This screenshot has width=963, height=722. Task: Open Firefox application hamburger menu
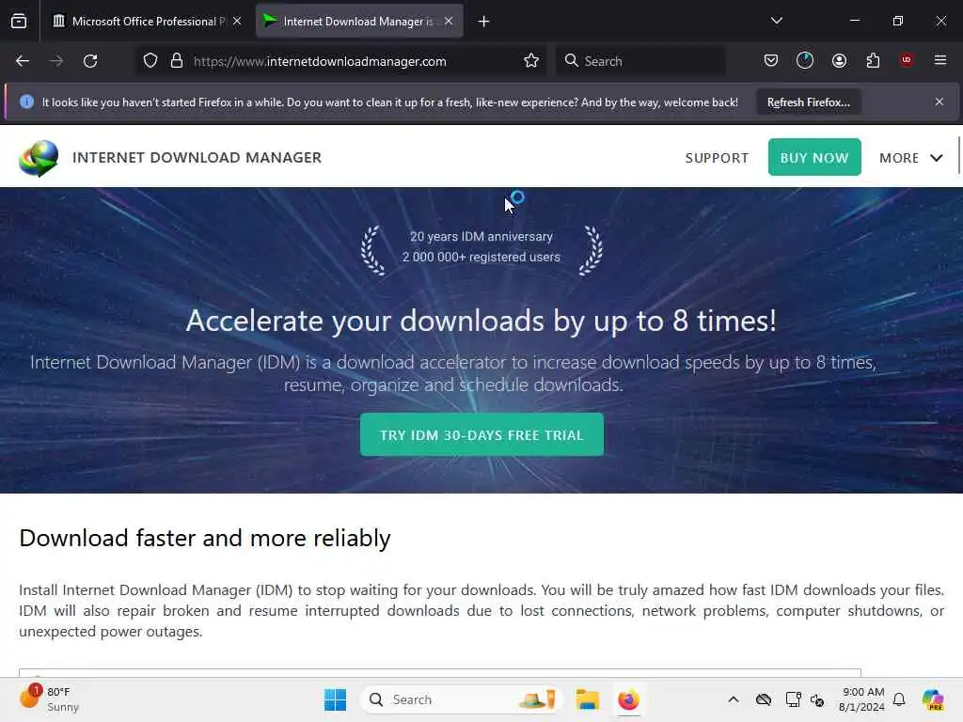tap(940, 60)
